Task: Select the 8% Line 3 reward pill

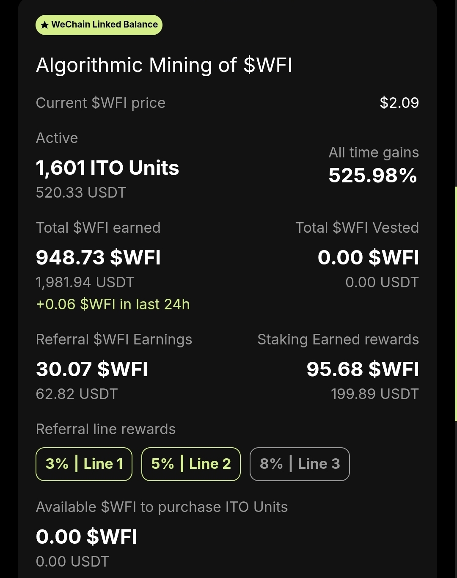Action: [x=300, y=464]
